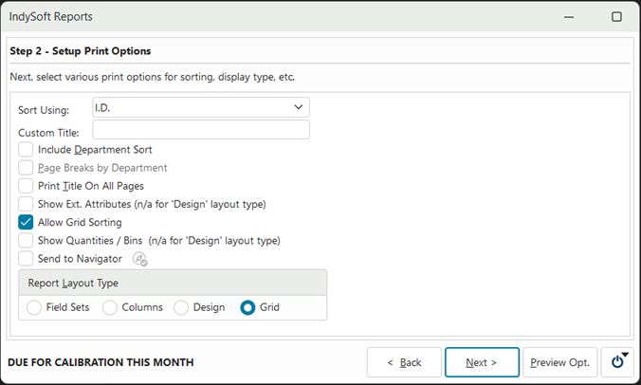The image size is (641, 385).
Task: Open Preview Opt. button
Action: click(x=560, y=362)
